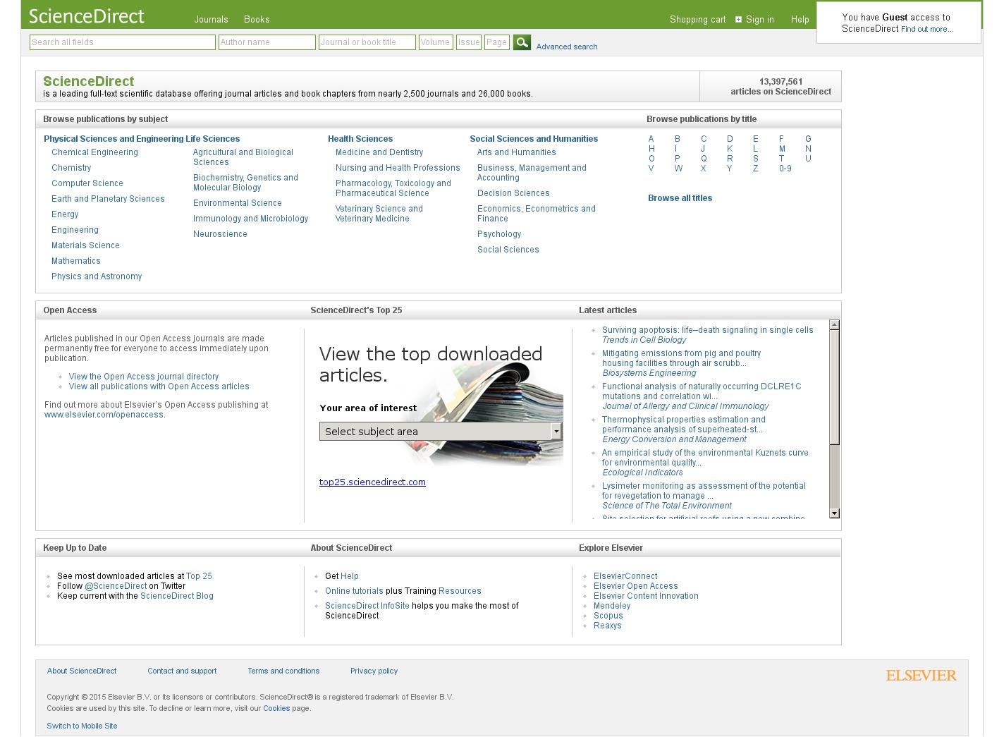
Task: Click the Switch to Mobile Site link
Action: tap(82, 726)
